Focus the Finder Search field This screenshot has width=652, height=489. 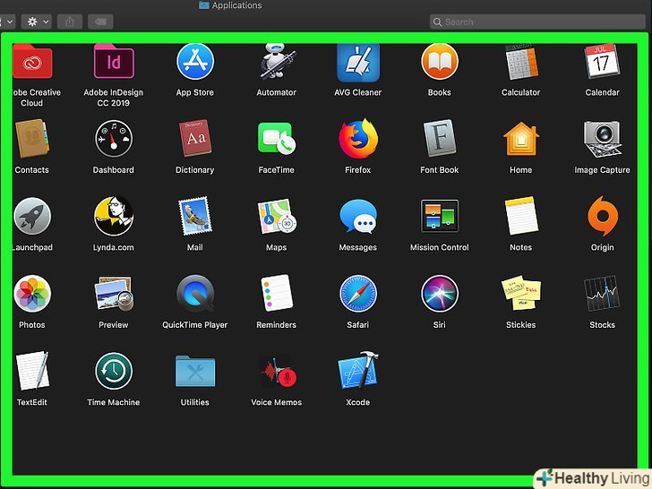click(x=536, y=21)
